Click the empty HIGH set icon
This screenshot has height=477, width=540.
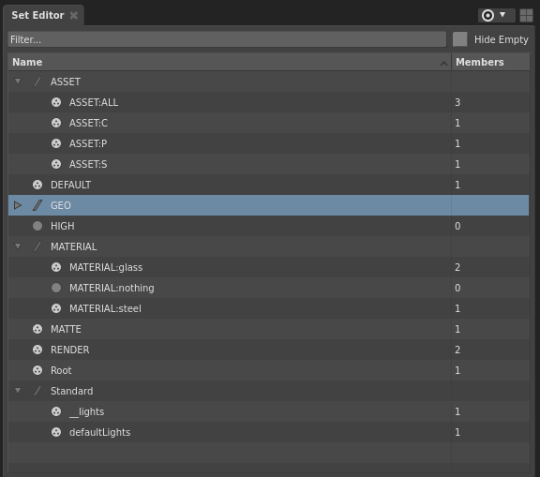(37, 226)
